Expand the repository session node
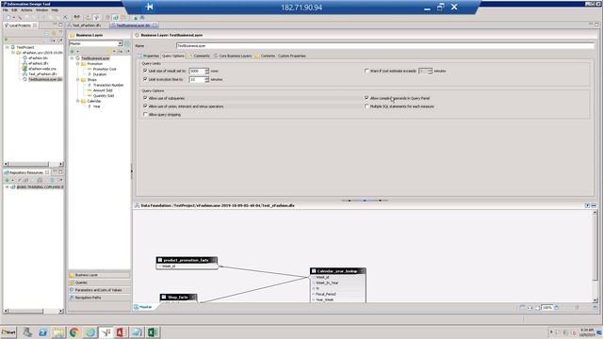 (7, 187)
